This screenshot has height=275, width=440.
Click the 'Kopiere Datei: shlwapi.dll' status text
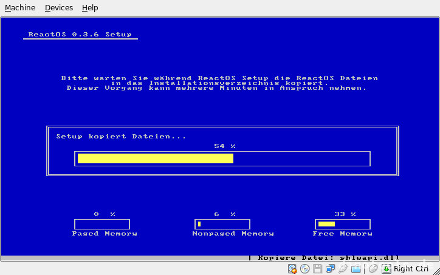(x=328, y=257)
